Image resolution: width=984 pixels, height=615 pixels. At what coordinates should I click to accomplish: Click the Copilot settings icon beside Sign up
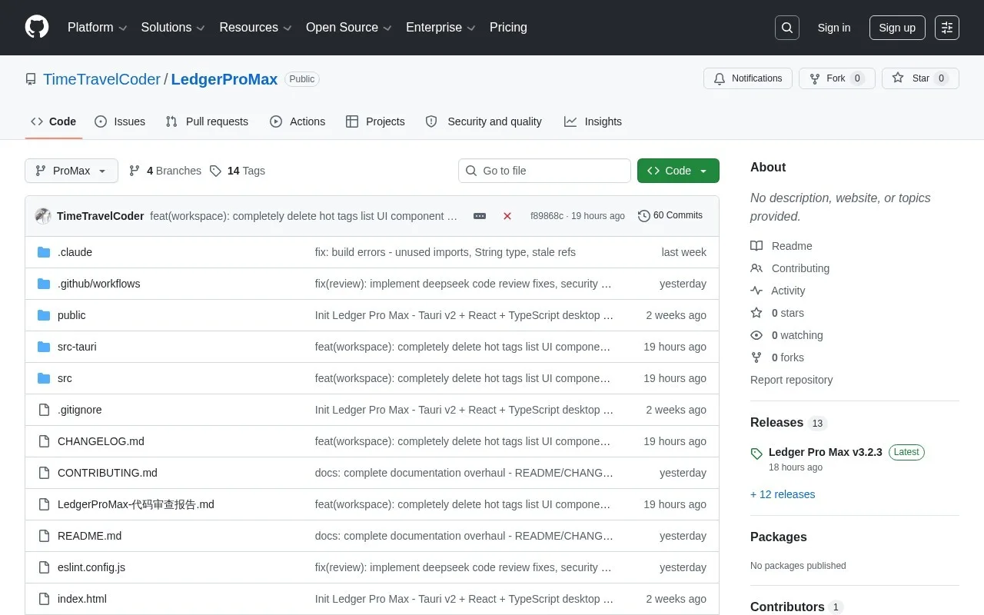(x=947, y=28)
